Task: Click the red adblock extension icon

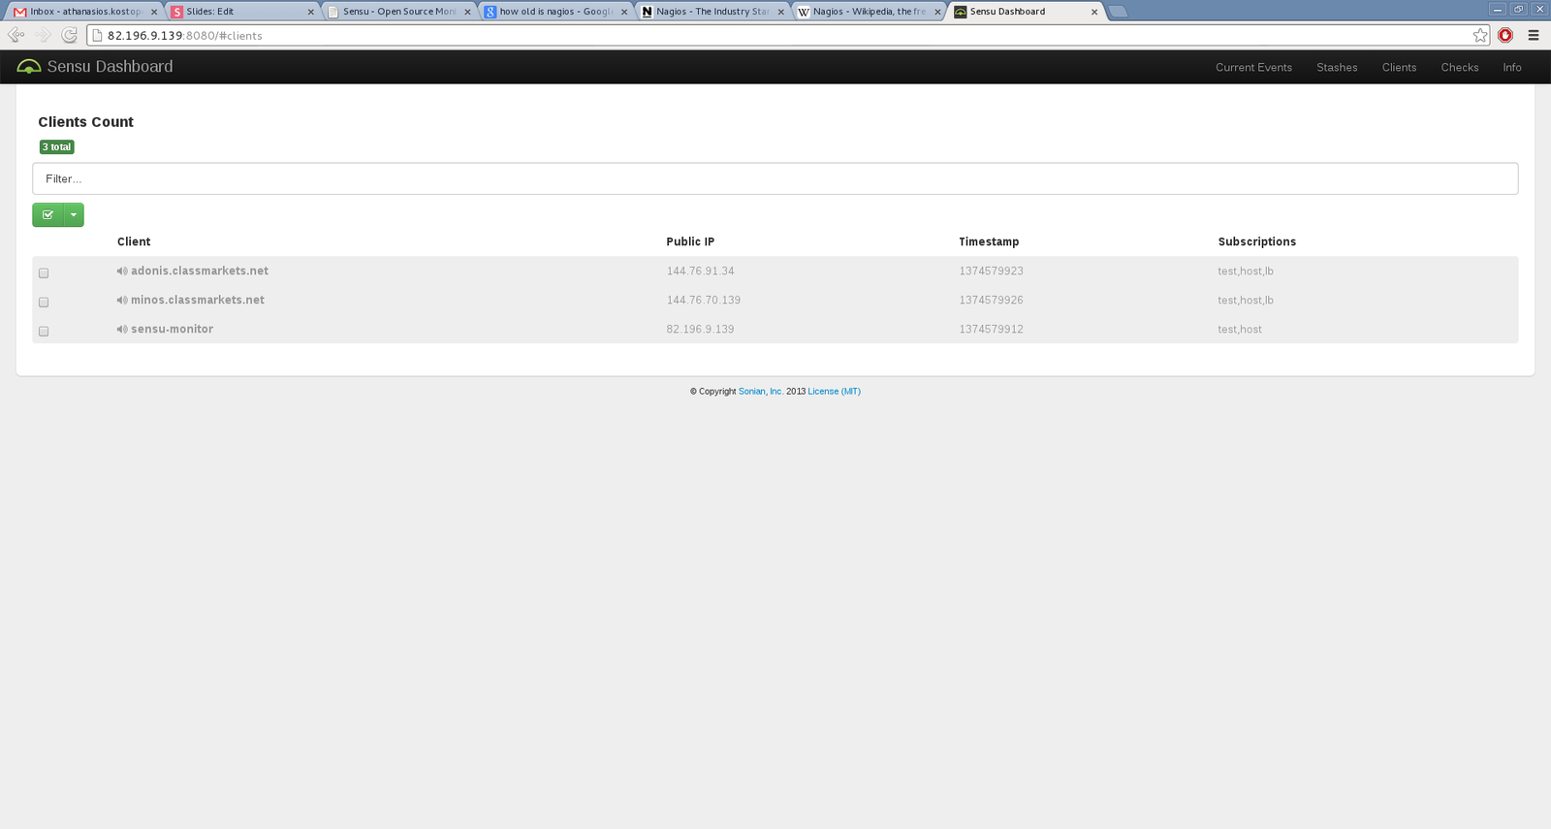Action: point(1505,35)
